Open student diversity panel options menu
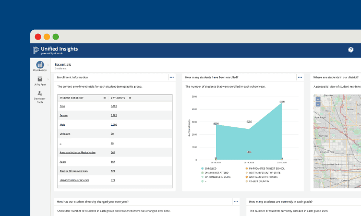 tap(236, 201)
